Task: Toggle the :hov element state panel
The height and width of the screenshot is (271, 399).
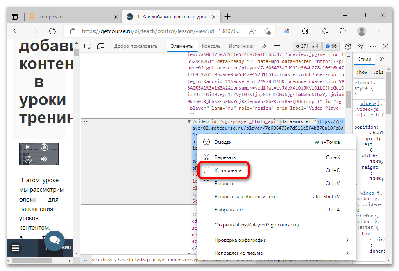Action: [362, 72]
